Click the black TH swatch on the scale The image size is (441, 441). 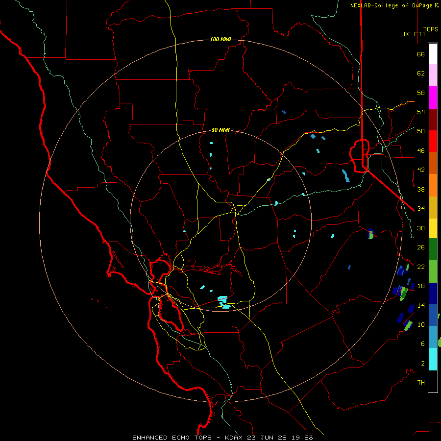pos(433,381)
